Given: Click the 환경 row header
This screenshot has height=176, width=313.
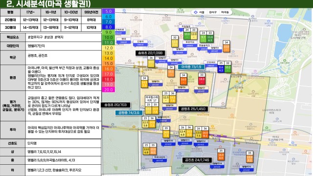Looking at the screenshot, I should click(13, 78).
